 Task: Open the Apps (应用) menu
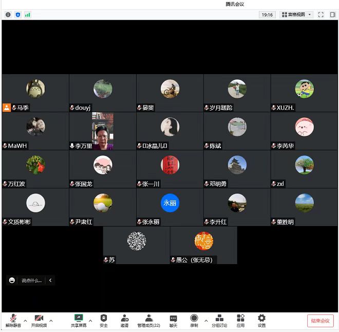pos(240,320)
